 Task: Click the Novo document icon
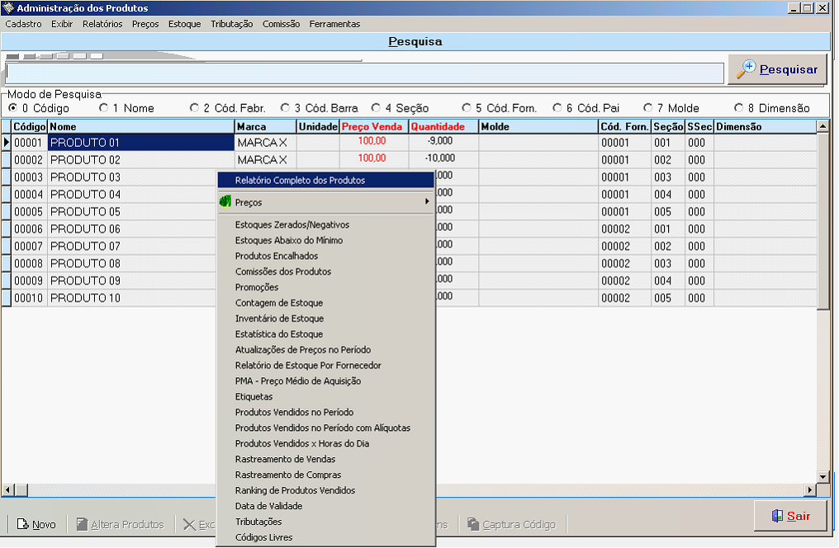tap(23, 525)
